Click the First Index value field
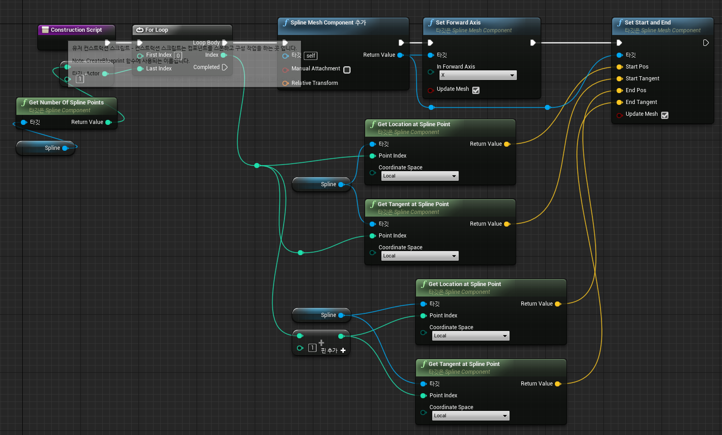Viewport: 722px width, 435px height. pyautogui.click(x=178, y=55)
